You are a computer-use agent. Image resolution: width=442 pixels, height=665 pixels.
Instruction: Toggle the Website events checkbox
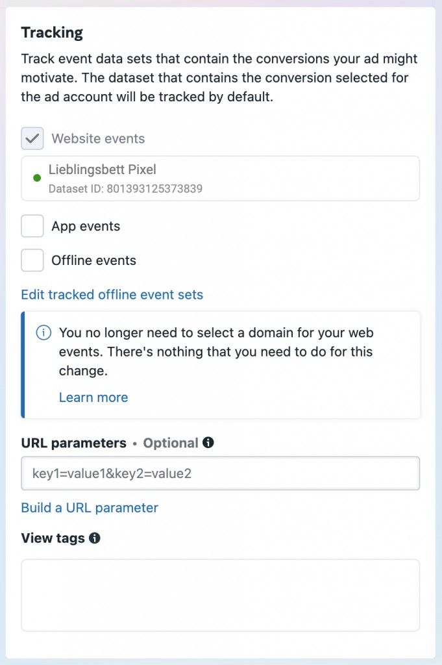coord(32,138)
